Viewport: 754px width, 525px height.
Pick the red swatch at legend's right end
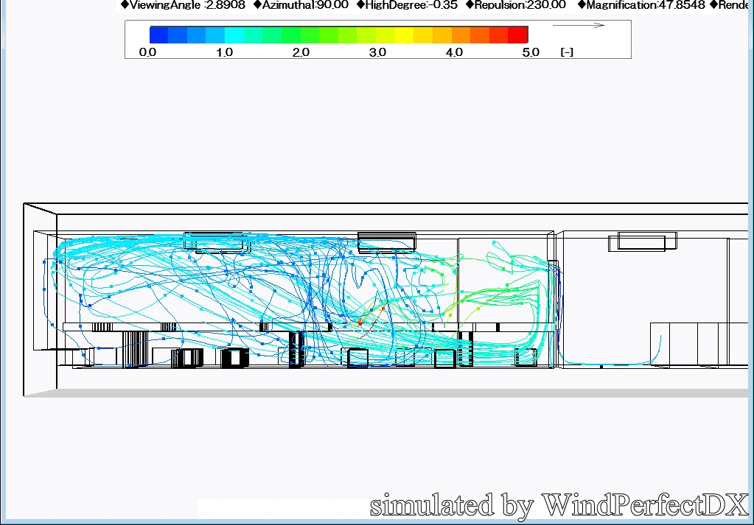(x=519, y=35)
